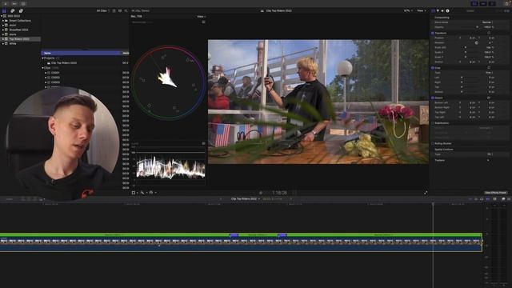Open the Video inspector tab
512x288 pixels.
tap(434, 10)
